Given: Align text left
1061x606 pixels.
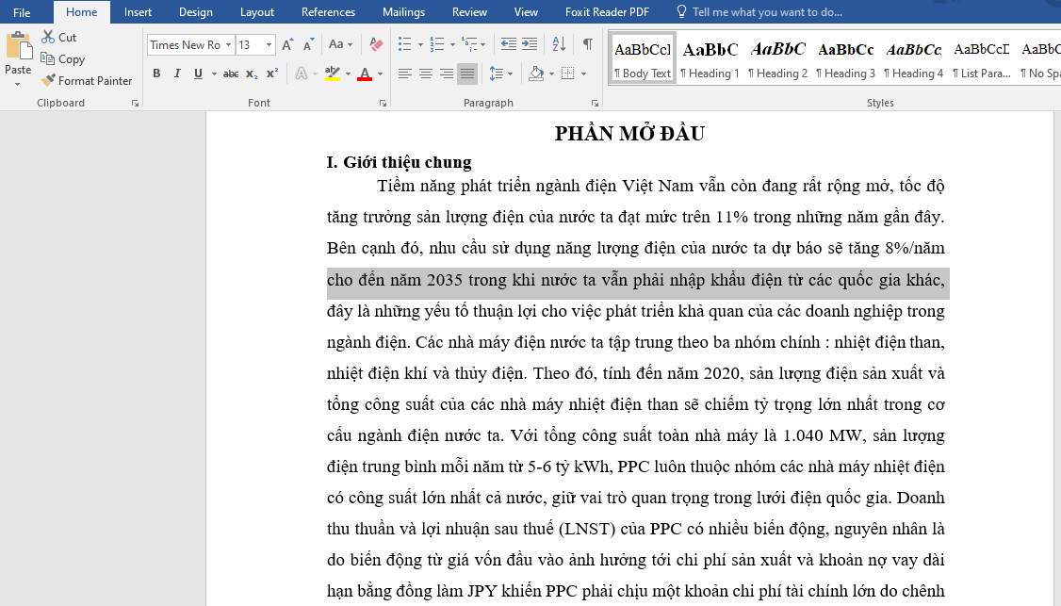Looking at the screenshot, I should (x=404, y=74).
